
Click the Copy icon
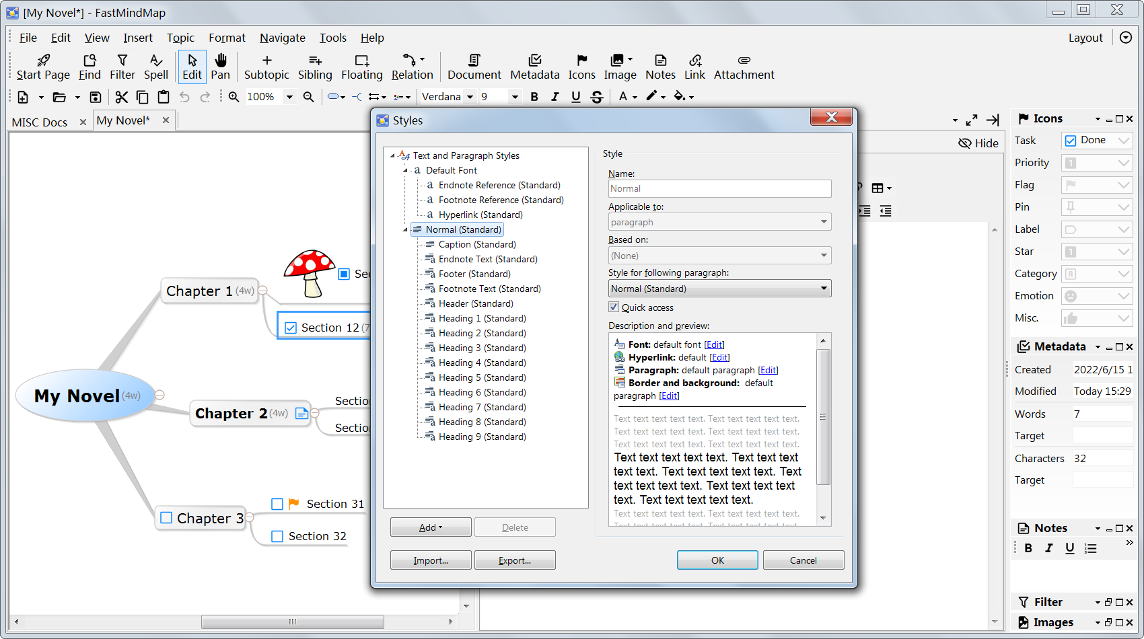point(142,97)
